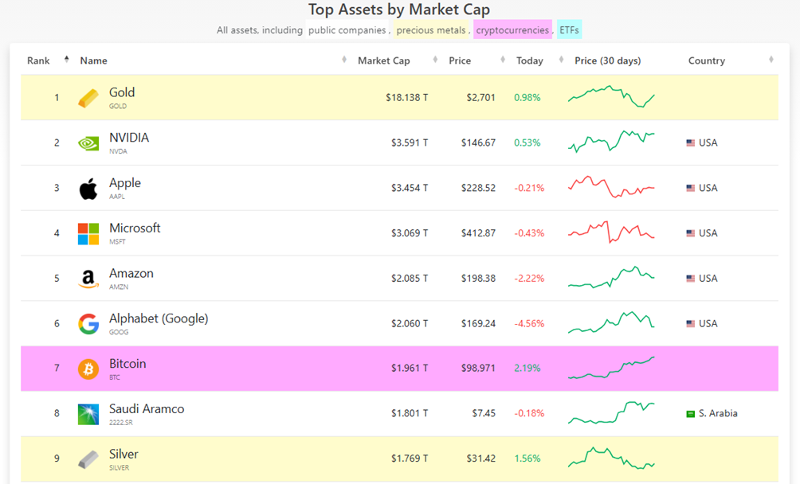800x484 pixels.
Task: Sort by Price using its sort arrows
Action: (503, 60)
